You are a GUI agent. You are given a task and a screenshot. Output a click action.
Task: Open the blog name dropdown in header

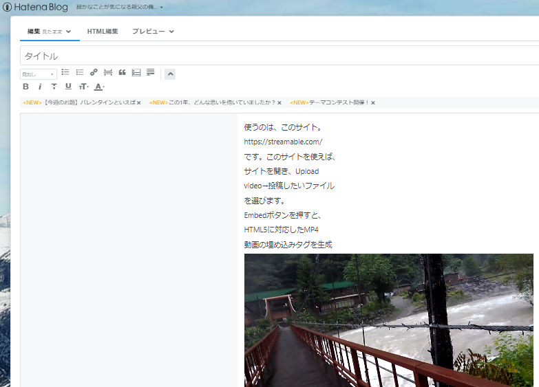click(119, 7)
